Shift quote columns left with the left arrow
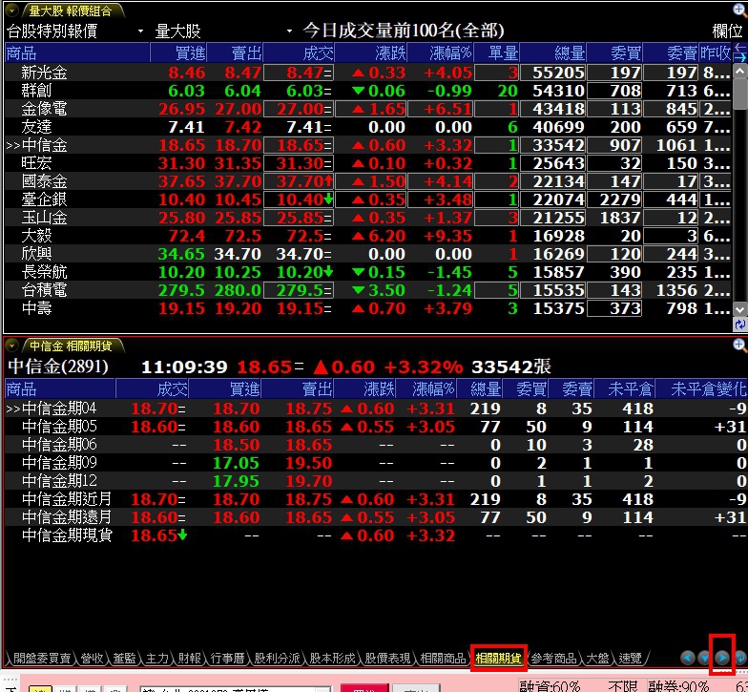748x692 pixels. [739, 48]
